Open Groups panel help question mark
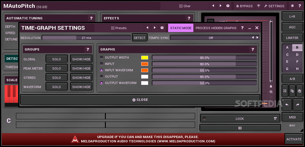Viewport: 305px width, 147px height. coord(88,49)
